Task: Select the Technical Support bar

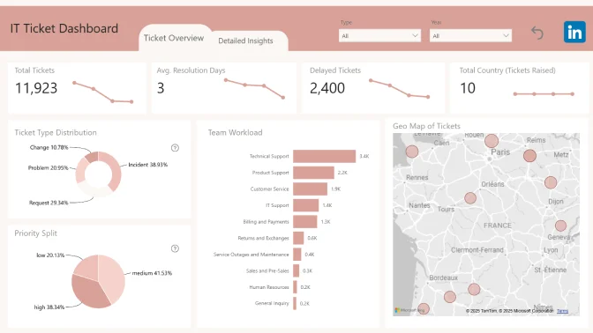Action: 325,156
